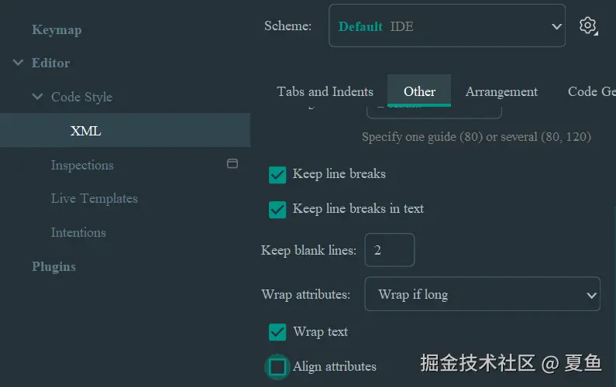Open the Plugins settings page
616x387 pixels.
[53, 266]
